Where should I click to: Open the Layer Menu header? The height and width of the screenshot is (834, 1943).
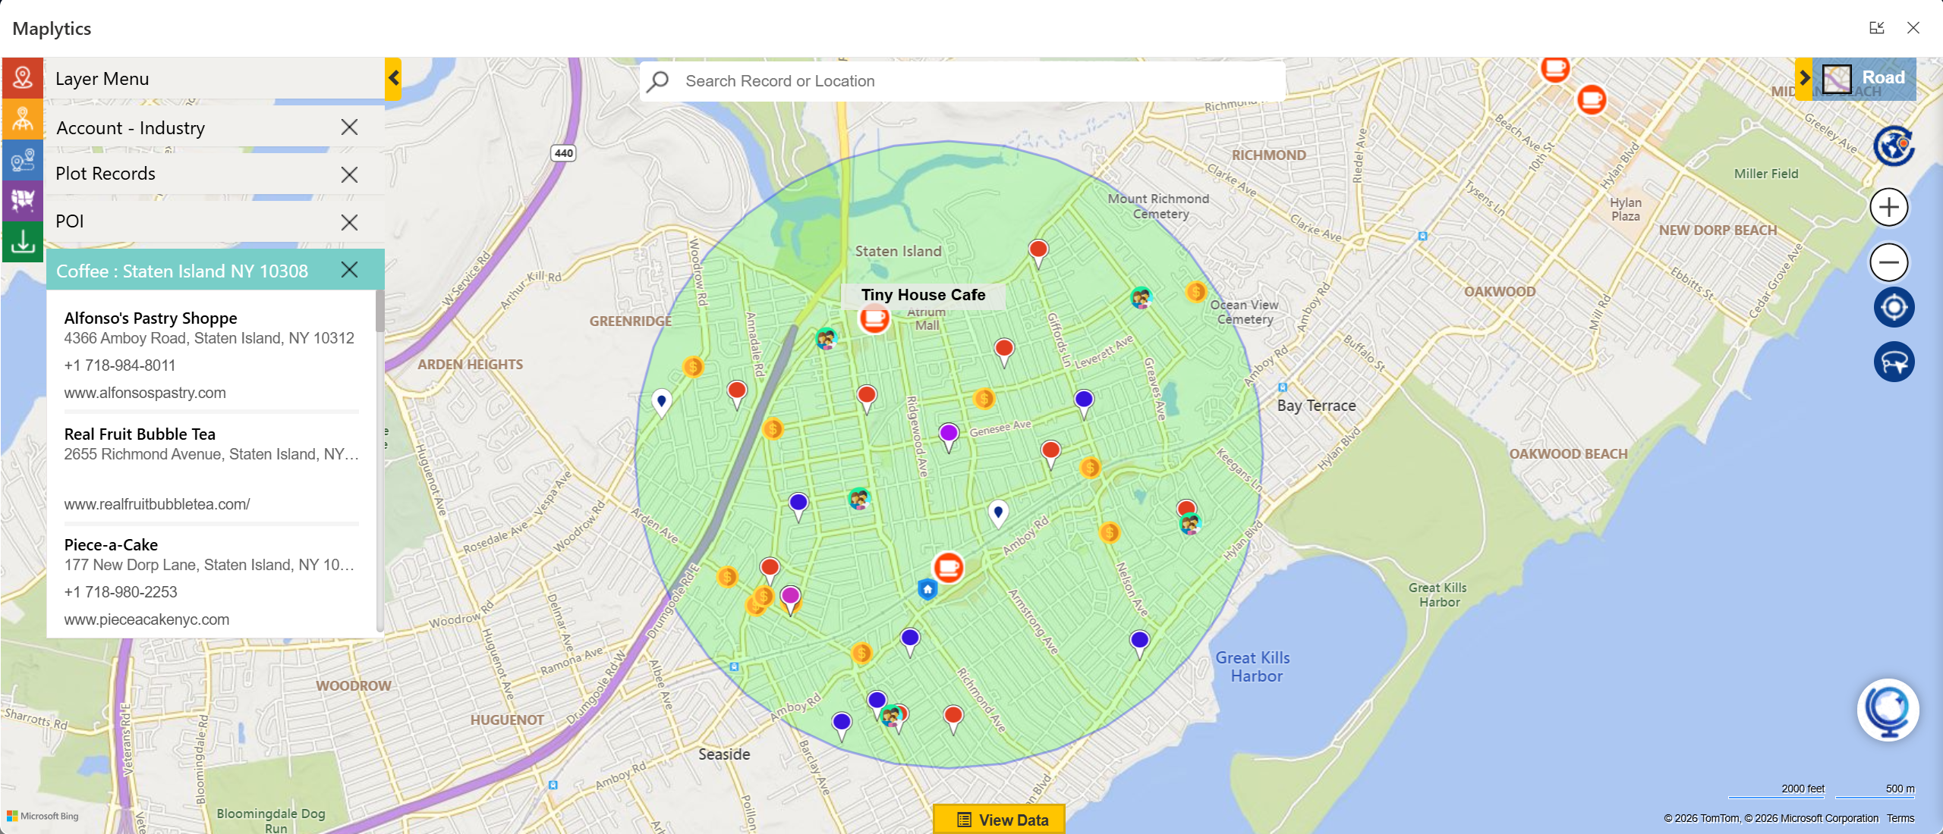(x=102, y=78)
